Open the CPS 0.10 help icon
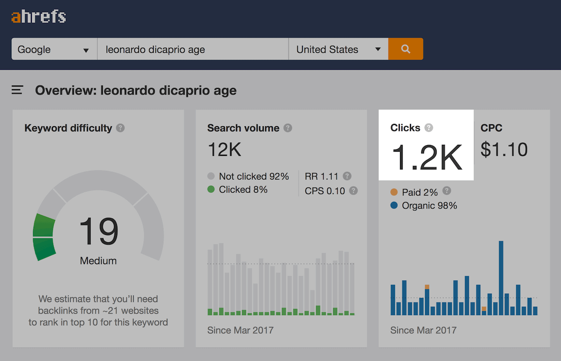Screen dimensions: 561x361 [353, 190]
